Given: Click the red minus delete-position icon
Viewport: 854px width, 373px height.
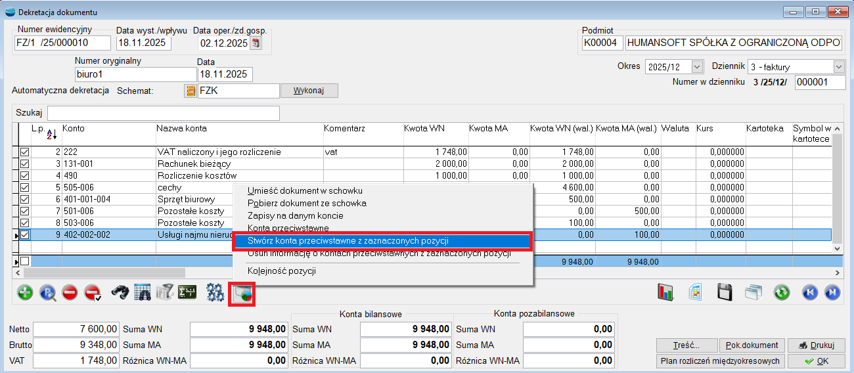Looking at the screenshot, I should [70, 293].
